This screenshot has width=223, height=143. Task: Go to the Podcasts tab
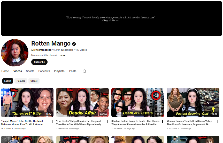44,71
